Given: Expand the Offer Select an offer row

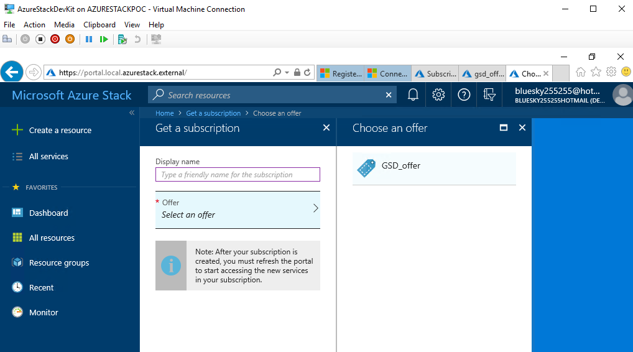Looking at the screenshot, I should click(238, 209).
